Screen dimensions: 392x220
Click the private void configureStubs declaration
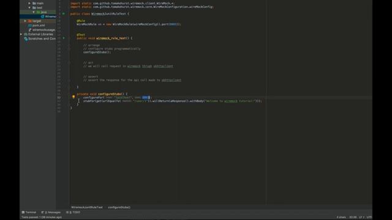click(102, 94)
